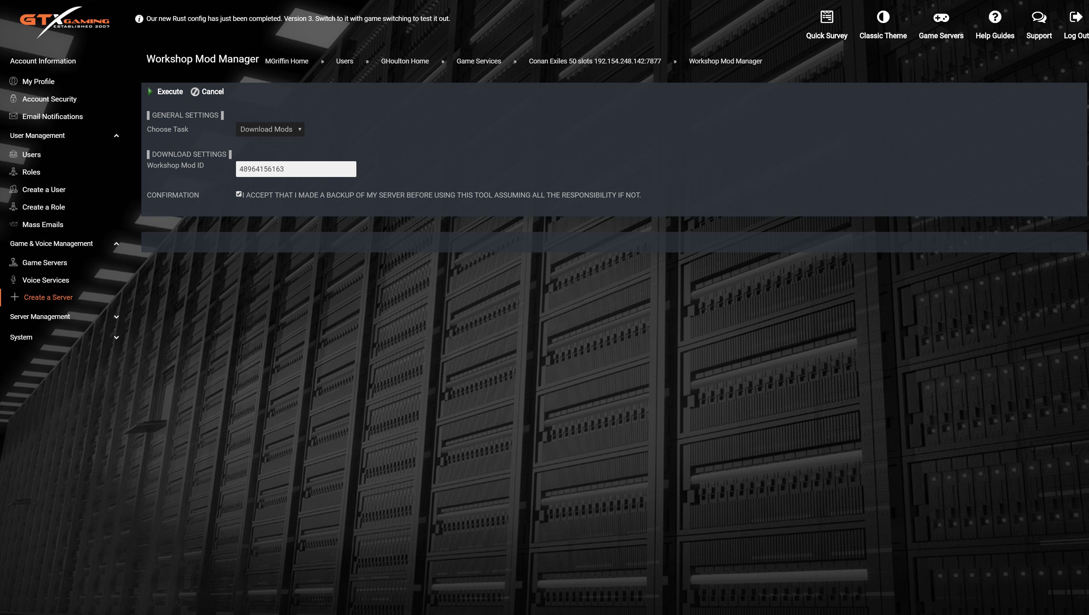Click the DOWNLOAD SETTINGS section header
This screenshot has height=615, width=1089.
pos(189,154)
